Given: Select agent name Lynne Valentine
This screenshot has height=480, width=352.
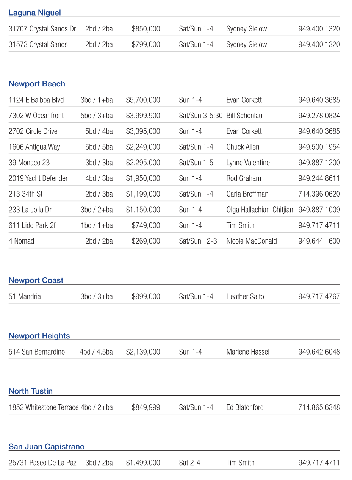Looking at the screenshot, I should point(248,163).
